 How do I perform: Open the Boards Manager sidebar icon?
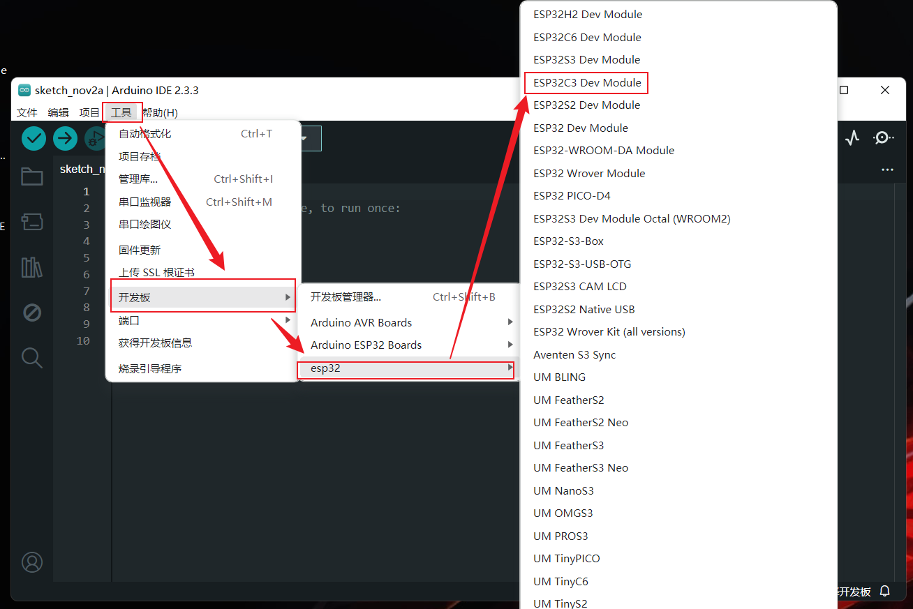click(31, 222)
